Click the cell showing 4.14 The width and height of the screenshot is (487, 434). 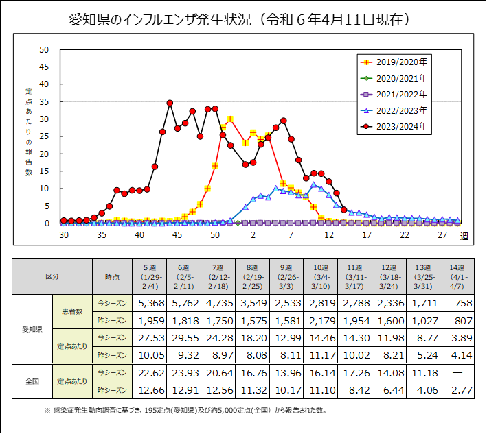tap(457, 355)
